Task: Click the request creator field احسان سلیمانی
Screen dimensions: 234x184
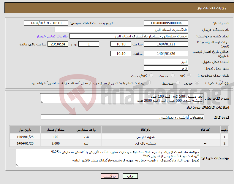Action: (x=129, y=36)
